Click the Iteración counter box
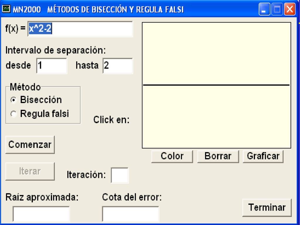This screenshot has height=225, width=300. click(x=120, y=175)
